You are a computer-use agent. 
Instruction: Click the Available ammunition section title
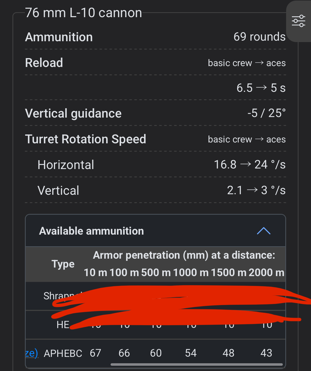(x=92, y=231)
